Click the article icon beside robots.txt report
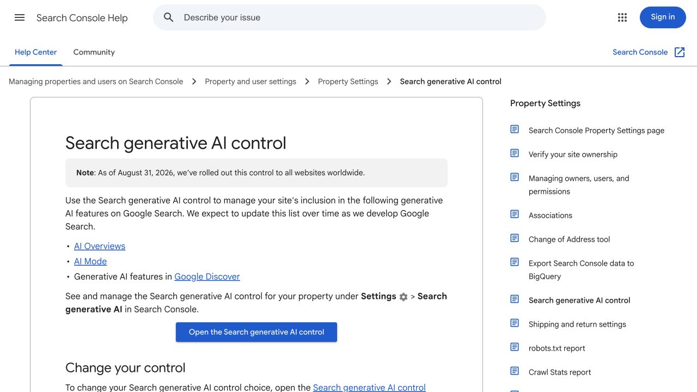The width and height of the screenshot is (697, 392). [515, 347]
